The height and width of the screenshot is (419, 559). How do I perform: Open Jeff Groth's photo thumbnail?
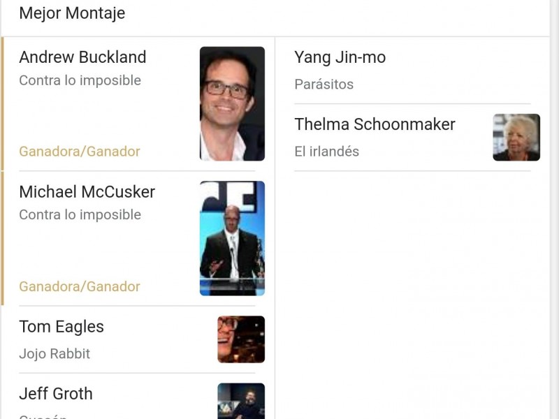[241, 402]
